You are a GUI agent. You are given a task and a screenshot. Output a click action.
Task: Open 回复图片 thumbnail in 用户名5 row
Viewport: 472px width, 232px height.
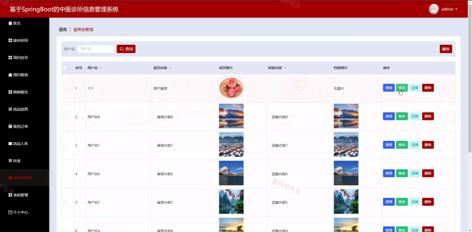(346, 202)
